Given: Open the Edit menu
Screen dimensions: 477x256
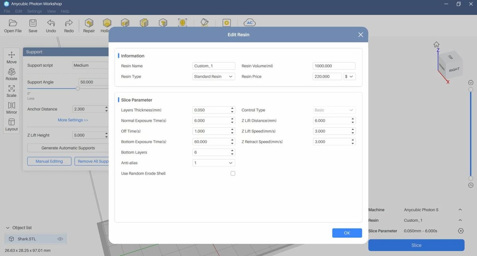Looking at the screenshot, I should click(x=19, y=12).
